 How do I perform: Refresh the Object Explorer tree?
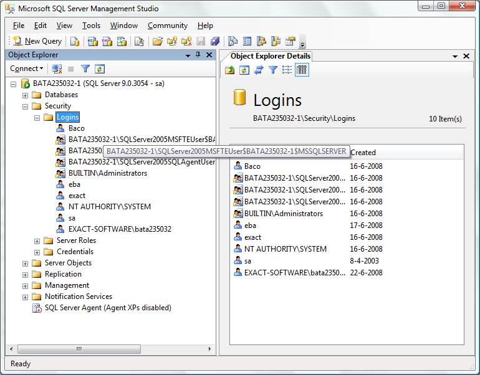(x=99, y=69)
